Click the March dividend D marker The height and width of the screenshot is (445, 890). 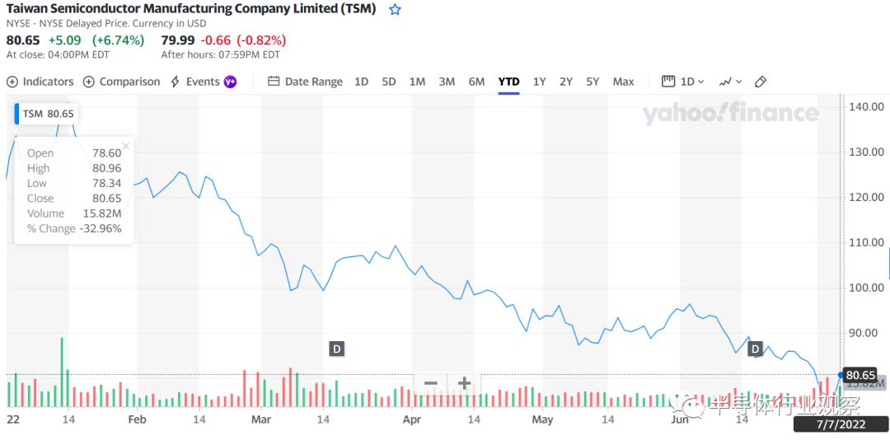tap(336, 349)
